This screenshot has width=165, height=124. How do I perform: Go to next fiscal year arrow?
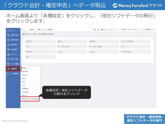tap(140, 30)
